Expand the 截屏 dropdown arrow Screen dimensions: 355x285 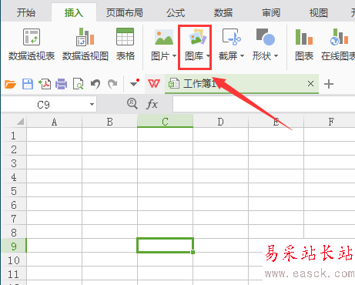coord(242,55)
